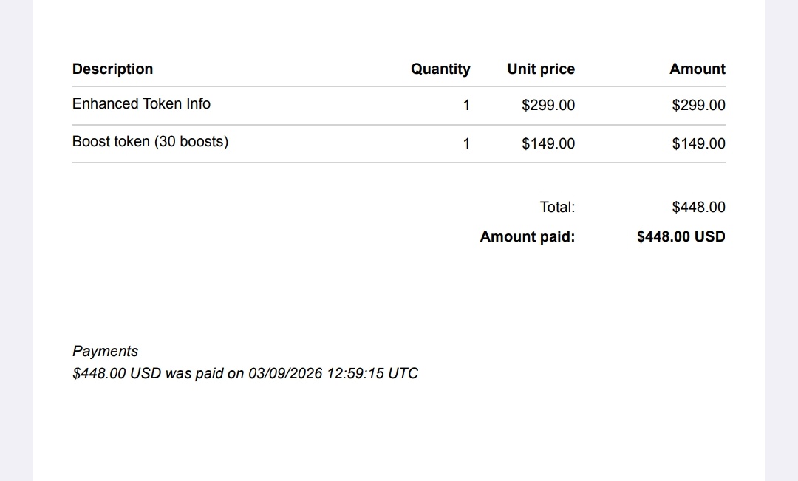Click the $448.00 total value
798x481 pixels.
[x=699, y=207]
